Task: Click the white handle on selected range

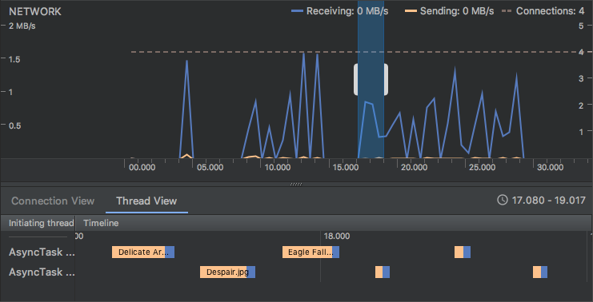Action: pos(371,79)
